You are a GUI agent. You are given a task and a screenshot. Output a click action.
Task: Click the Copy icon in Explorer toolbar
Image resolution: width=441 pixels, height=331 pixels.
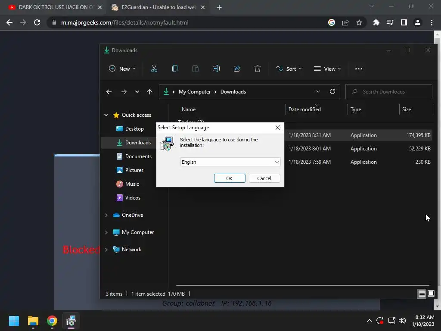click(175, 69)
